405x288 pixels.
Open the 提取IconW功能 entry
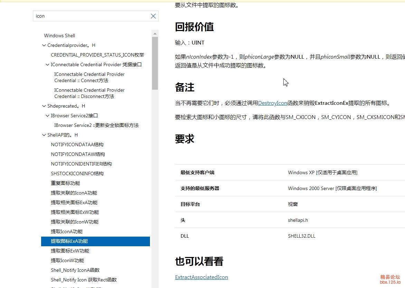pos(67,260)
